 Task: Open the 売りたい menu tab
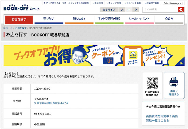point(49,20)
